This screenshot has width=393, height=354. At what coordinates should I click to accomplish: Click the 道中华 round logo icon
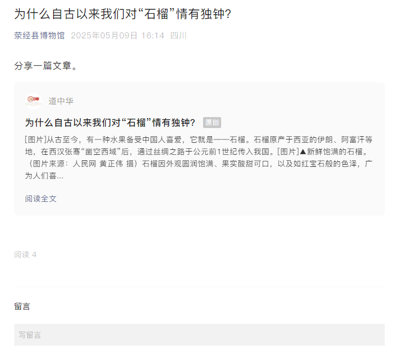pyautogui.click(x=33, y=101)
